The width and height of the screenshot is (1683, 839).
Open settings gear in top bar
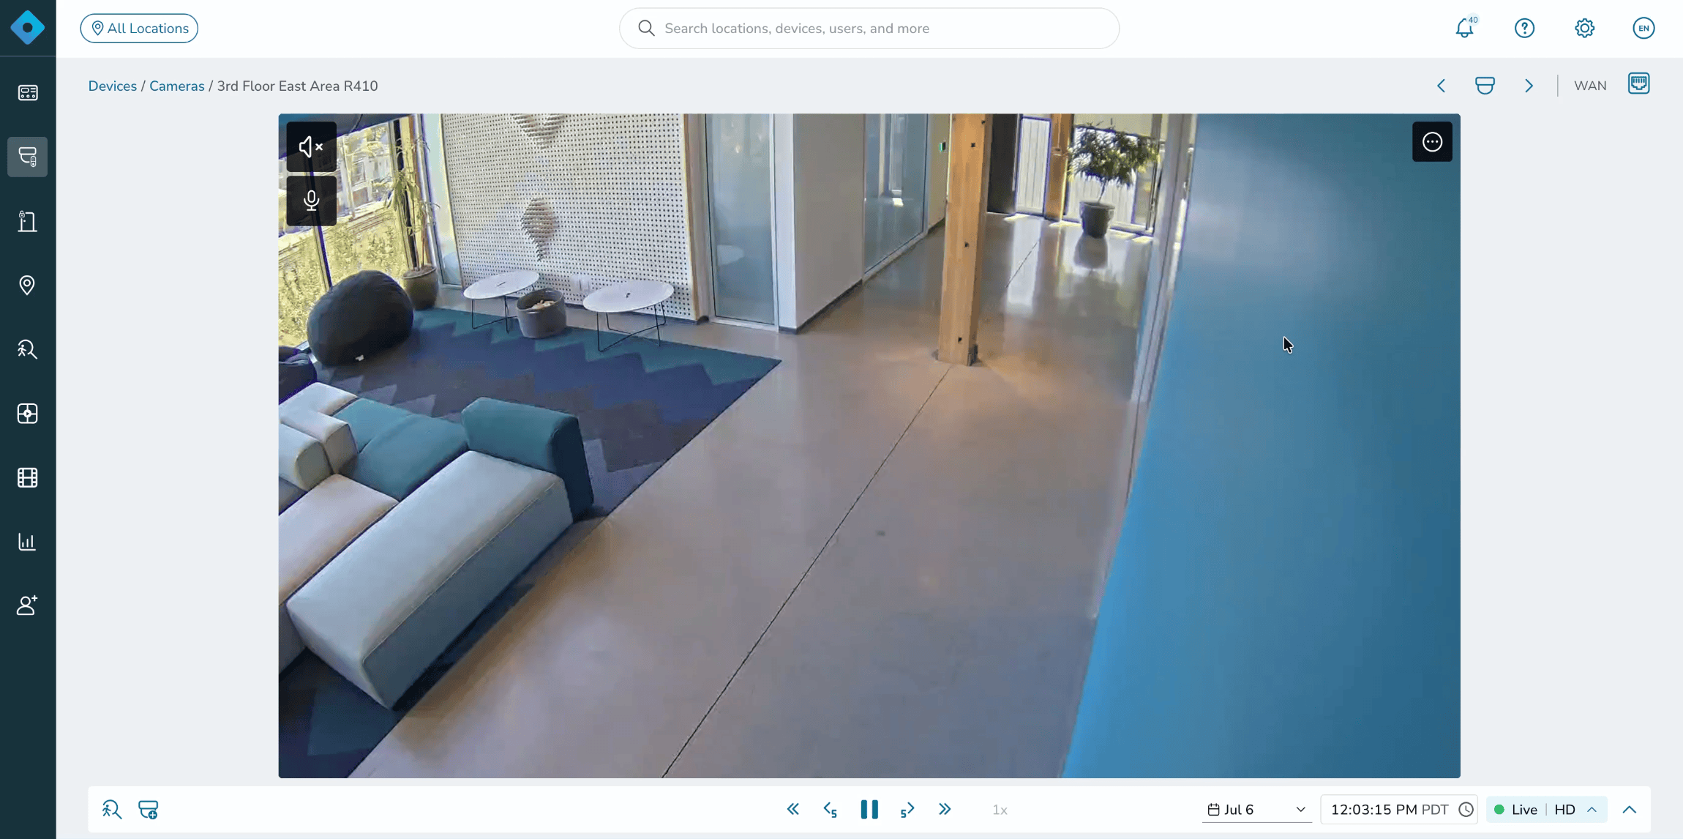point(1584,28)
